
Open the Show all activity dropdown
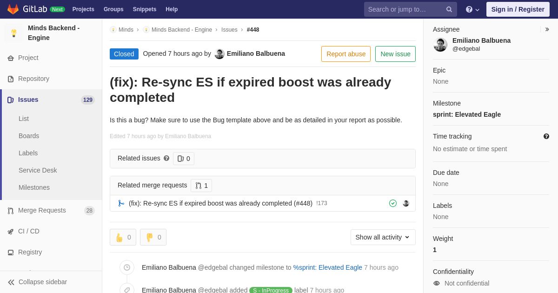(383, 237)
